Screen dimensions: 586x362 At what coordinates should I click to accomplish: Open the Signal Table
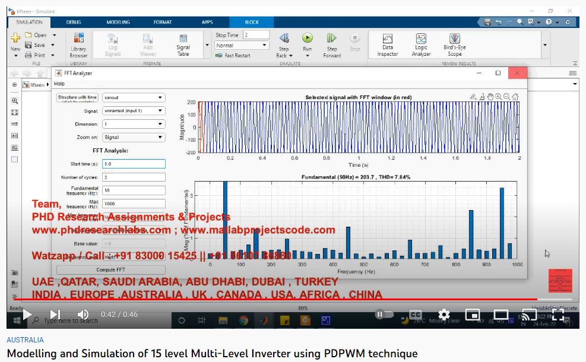point(183,44)
